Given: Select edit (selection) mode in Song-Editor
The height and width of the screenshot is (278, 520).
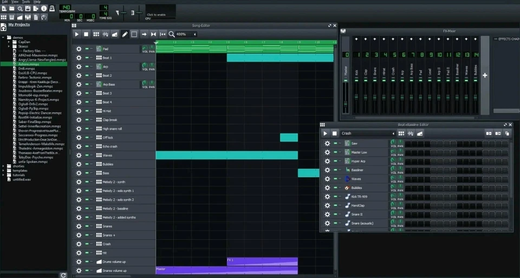Looking at the screenshot, I should (x=134, y=34).
